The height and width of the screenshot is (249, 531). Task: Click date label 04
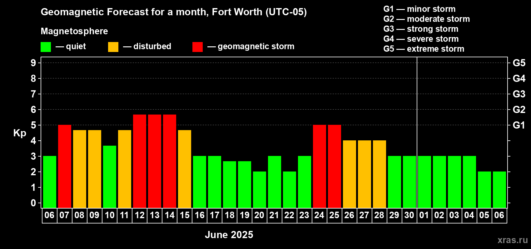click(469, 215)
